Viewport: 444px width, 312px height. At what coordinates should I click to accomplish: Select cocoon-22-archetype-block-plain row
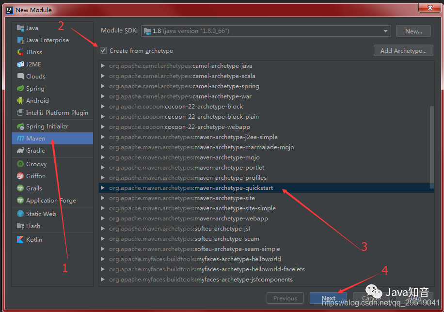coord(266,117)
